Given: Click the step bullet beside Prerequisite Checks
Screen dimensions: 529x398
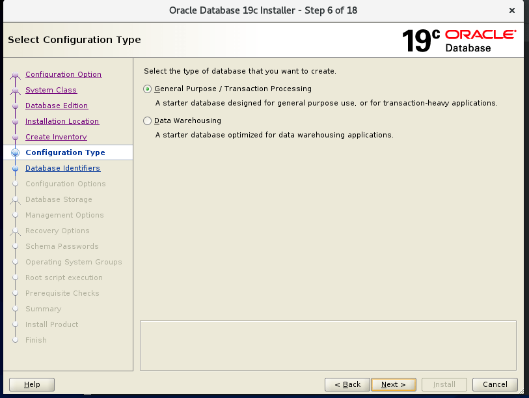Looking at the screenshot, I should 15,293.
